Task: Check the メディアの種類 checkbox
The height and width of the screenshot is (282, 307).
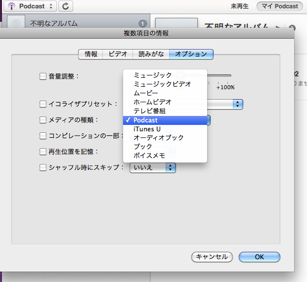Action: [43, 120]
